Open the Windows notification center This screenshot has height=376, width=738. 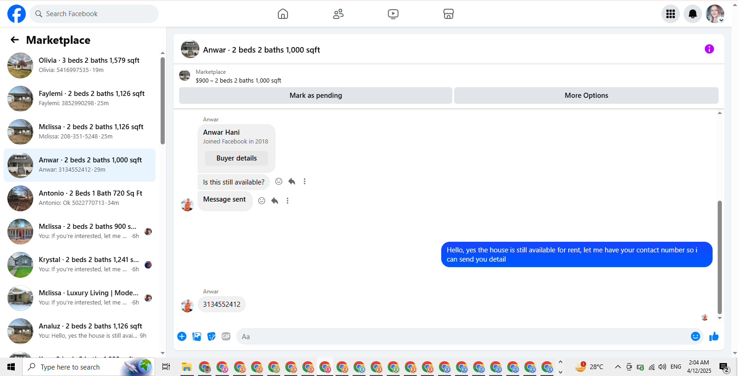click(x=724, y=367)
